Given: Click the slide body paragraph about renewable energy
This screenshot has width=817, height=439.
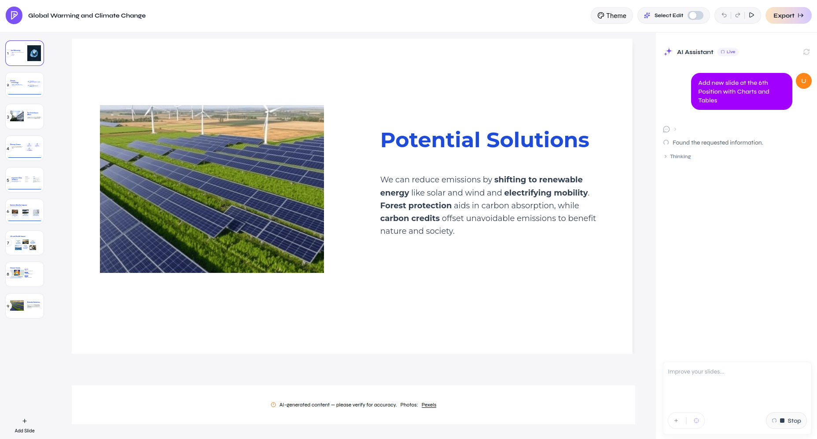Looking at the screenshot, I should pyautogui.click(x=488, y=205).
